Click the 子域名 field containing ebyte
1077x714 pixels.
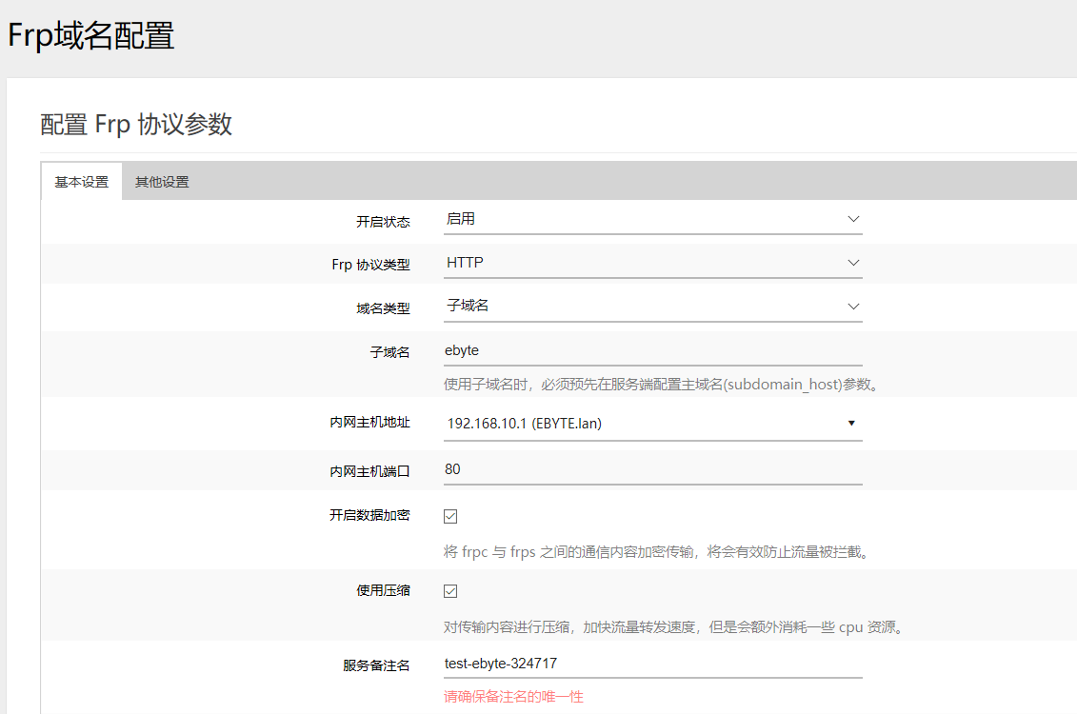652,350
